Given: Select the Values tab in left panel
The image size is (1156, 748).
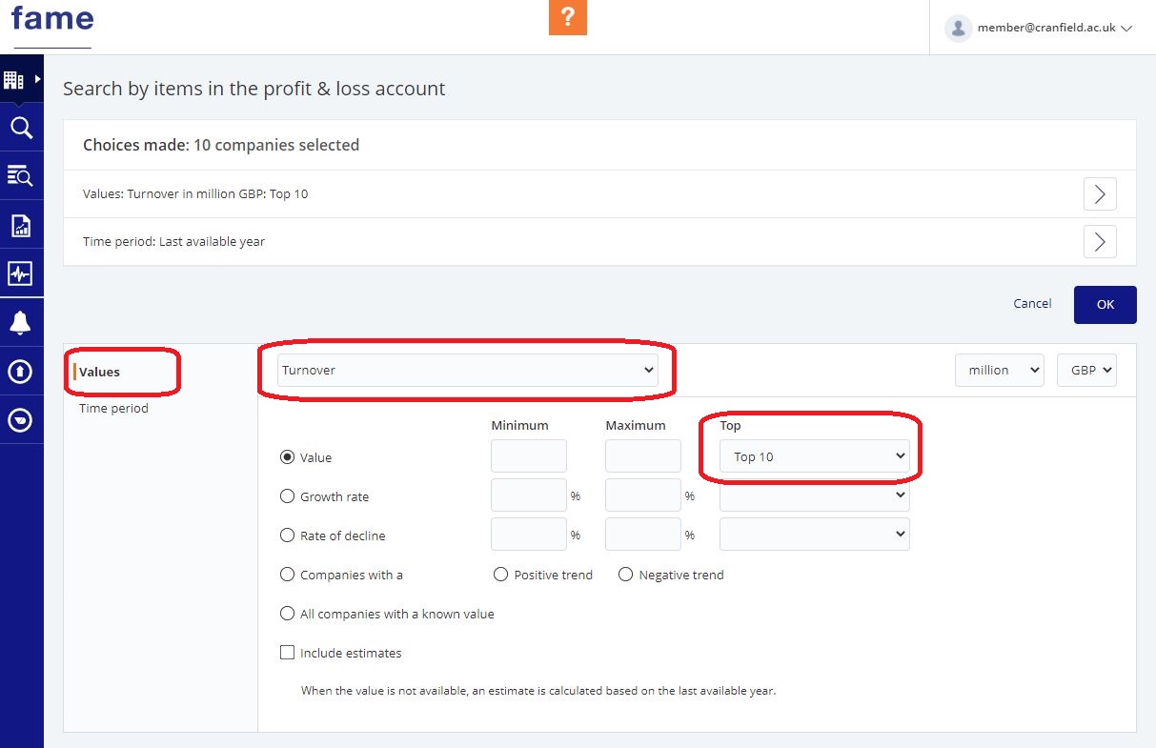Looking at the screenshot, I should [x=100, y=372].
